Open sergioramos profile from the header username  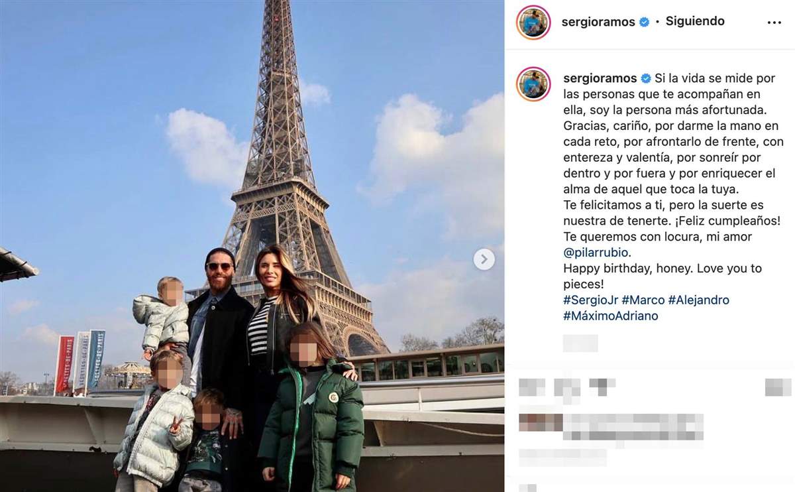tap(598, 22)
